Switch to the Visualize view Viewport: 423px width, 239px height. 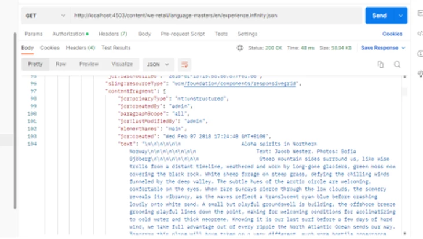(122, 64)
